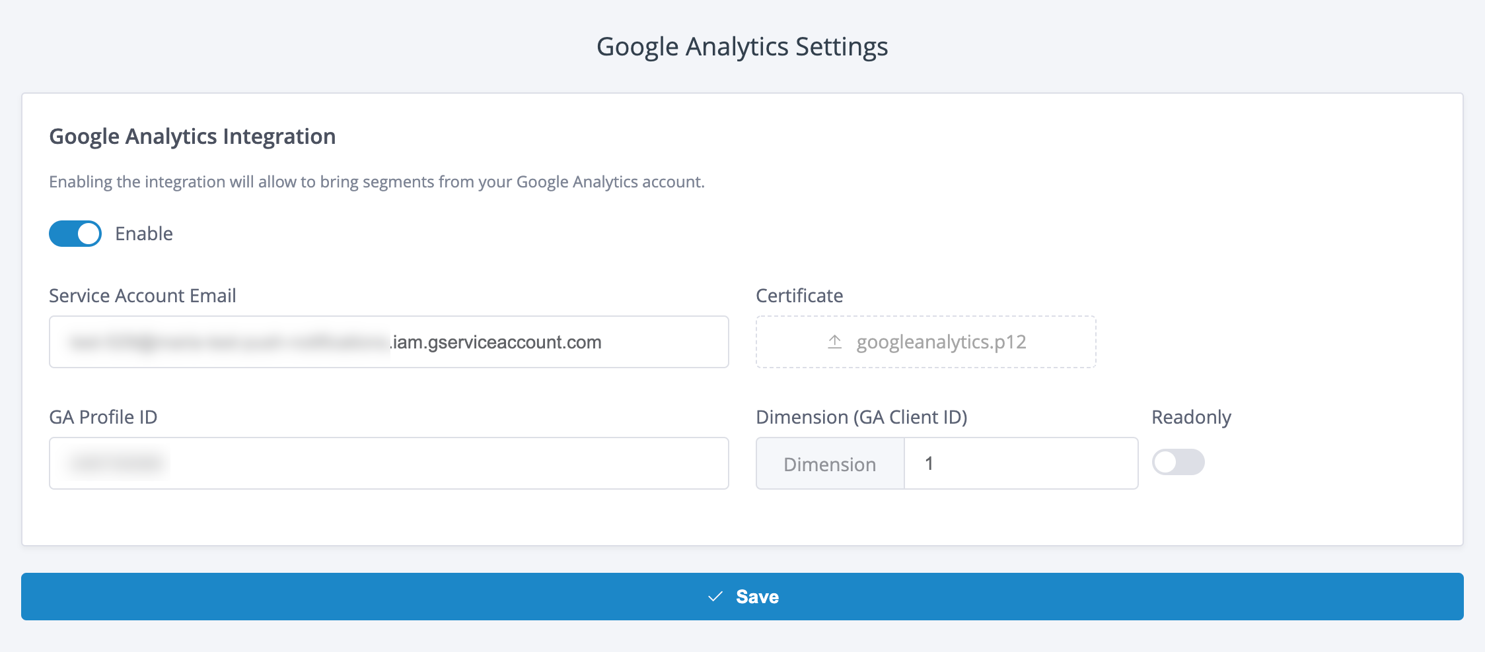
Task: Click the .iam.gserviceaccount.com email suffix text
Action: 497,342
